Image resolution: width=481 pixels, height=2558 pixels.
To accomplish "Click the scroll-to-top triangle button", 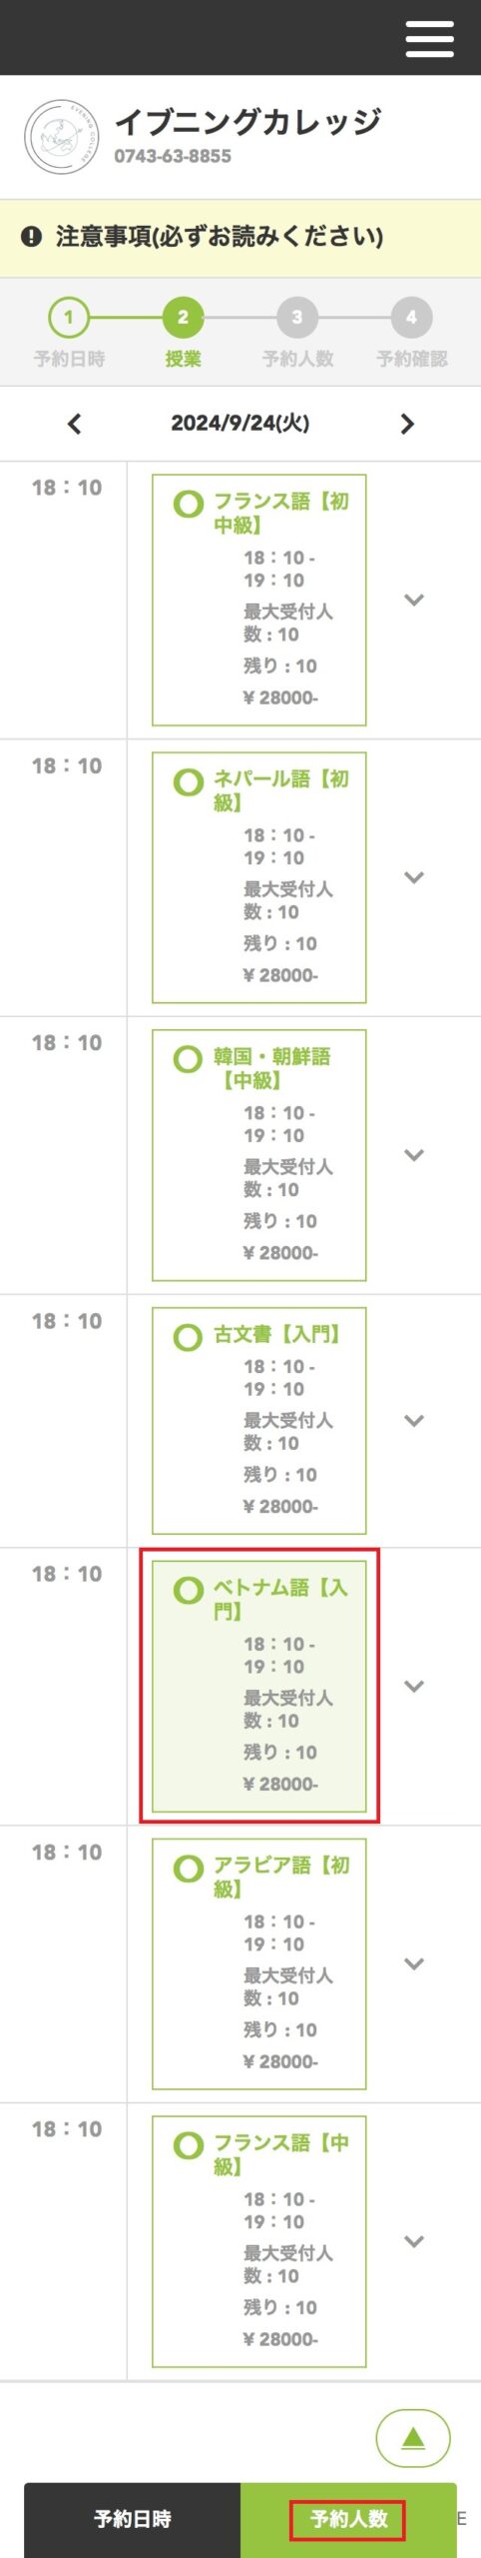I will [413, 2438].
